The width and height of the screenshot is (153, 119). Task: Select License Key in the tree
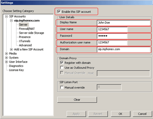pyautogui.click(x=17, y=70)
